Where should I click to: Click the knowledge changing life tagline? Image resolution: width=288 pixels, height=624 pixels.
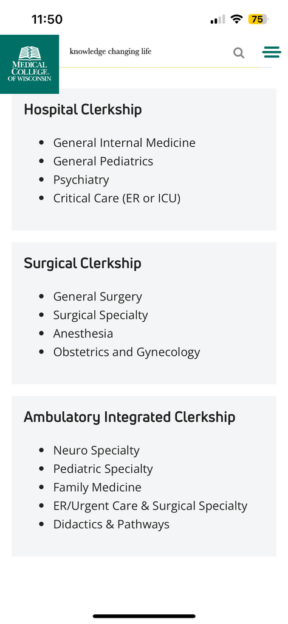click(x=111, y=52)
